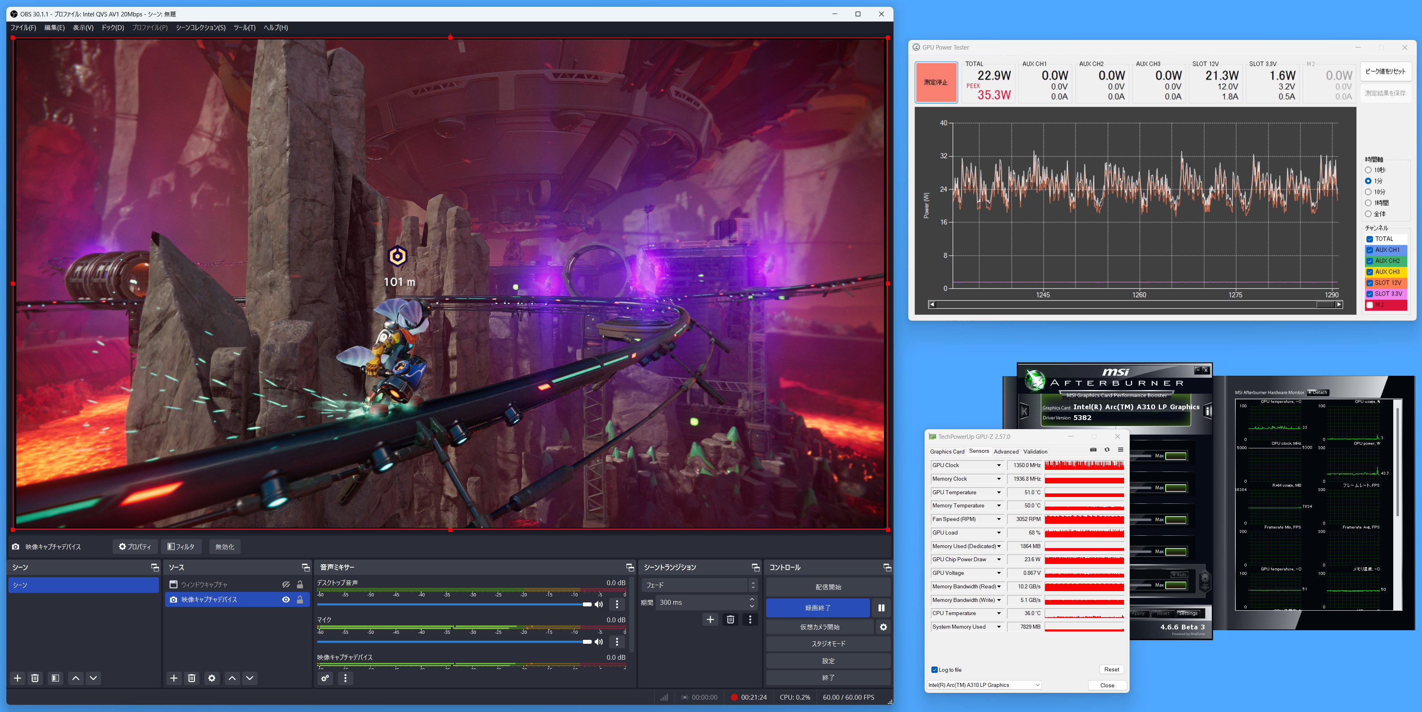Image resolution: width=1422 pixels, height=712 pixels.
Task: Select 10秒 time axis radio button
Action: (x=1369, y=170)
